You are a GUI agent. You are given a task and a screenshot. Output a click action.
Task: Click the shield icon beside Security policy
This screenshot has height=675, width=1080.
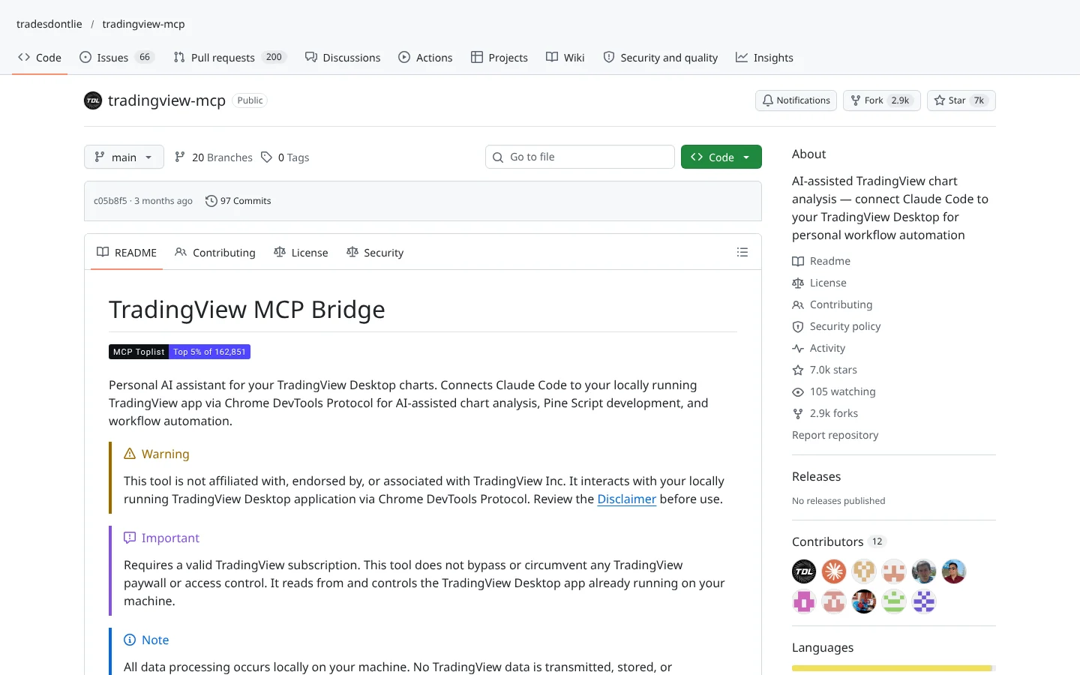tap(798, 327)
